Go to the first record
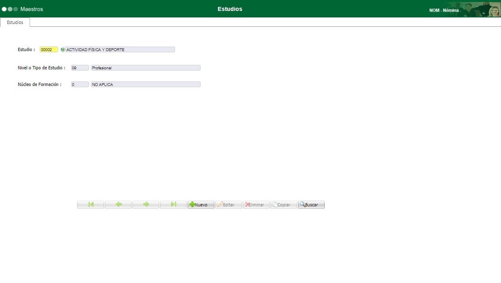The image size is (501, 283). (x=91, y=205)
